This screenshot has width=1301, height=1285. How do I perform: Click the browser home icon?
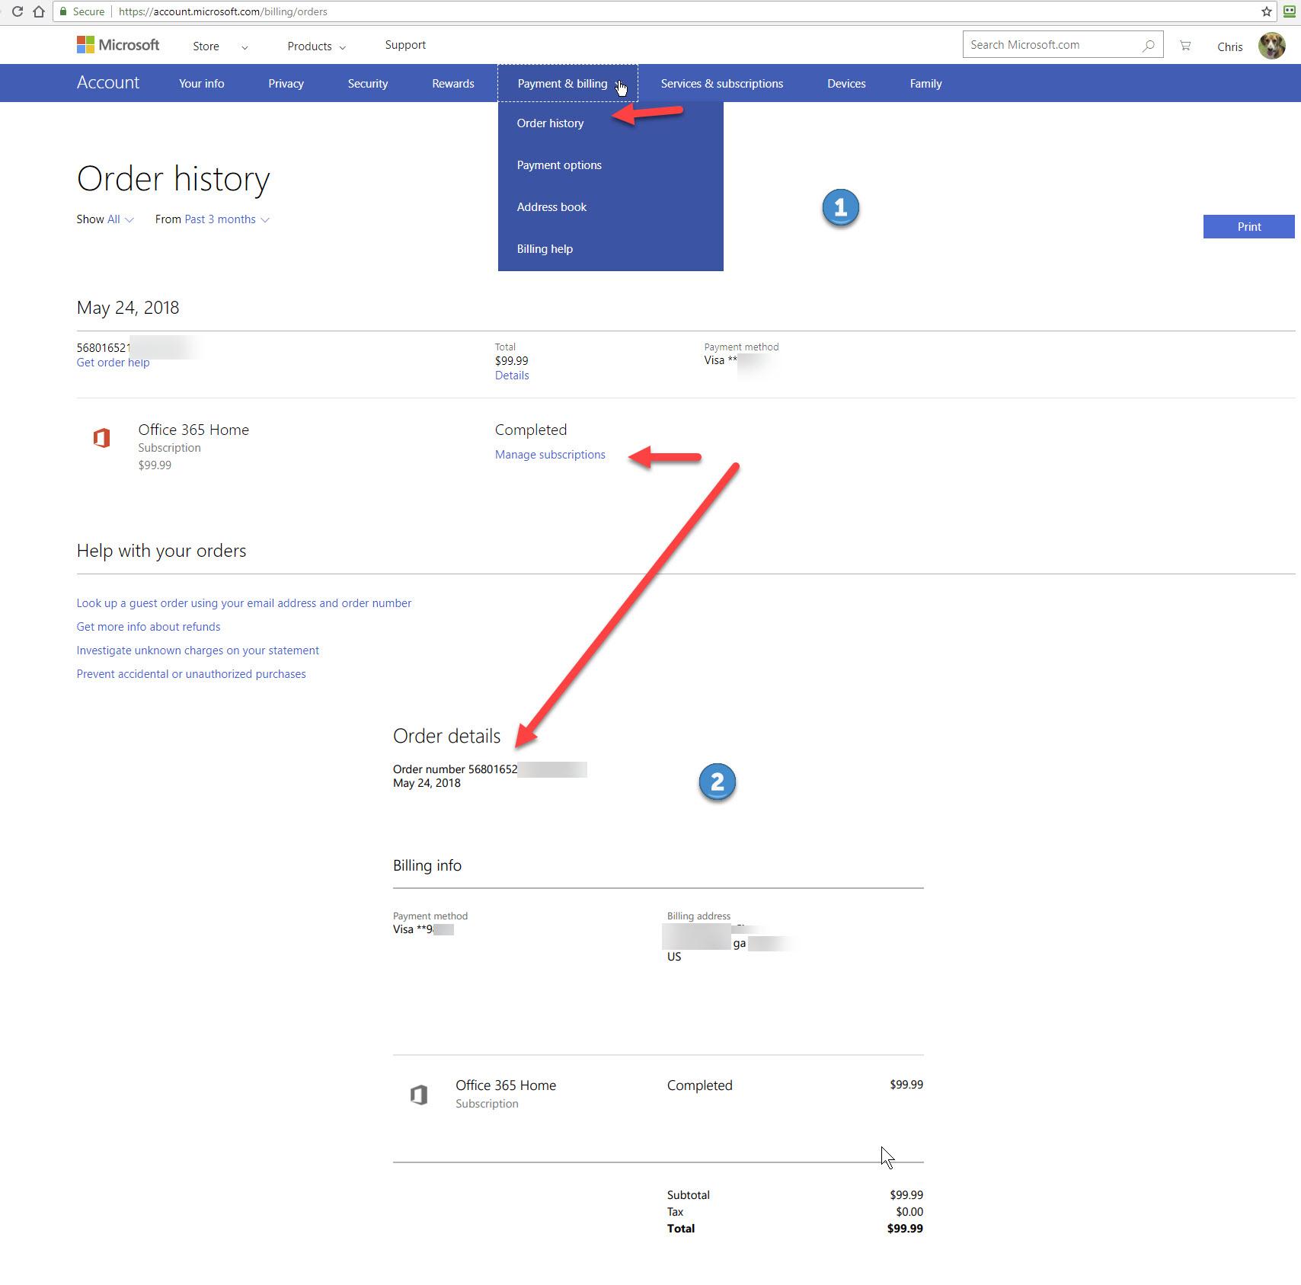(38, 11)
